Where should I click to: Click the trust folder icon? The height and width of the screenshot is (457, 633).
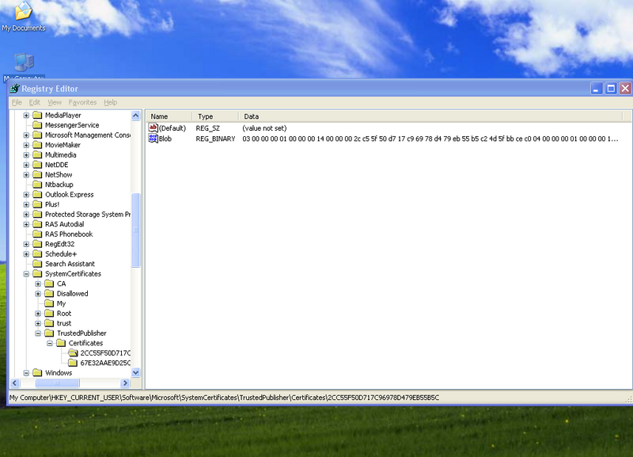click(49, 323)
